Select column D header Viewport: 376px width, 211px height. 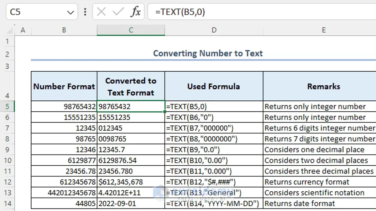[214, 30]
